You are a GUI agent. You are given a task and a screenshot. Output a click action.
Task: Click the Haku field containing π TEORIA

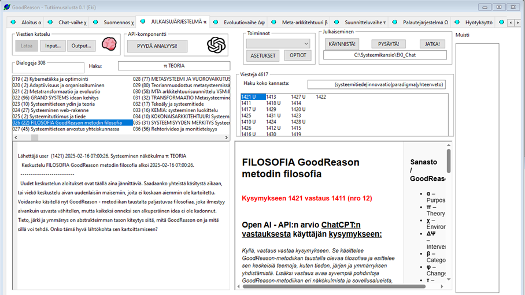pos(174,66)
